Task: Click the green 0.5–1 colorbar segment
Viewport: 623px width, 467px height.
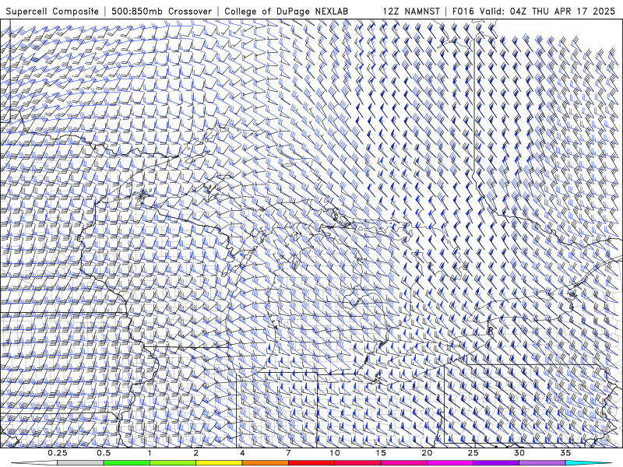Action: 127,463
